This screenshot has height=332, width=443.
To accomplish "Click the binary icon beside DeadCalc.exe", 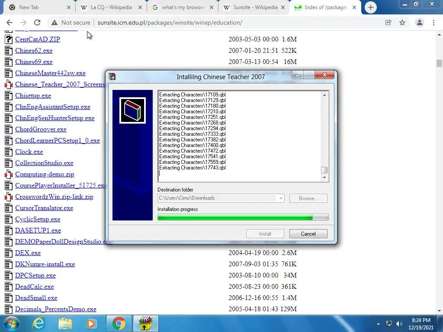I will click(x=9, y=287).
